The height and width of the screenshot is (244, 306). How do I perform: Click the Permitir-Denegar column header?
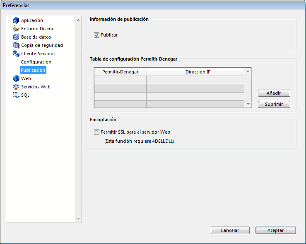120,72
